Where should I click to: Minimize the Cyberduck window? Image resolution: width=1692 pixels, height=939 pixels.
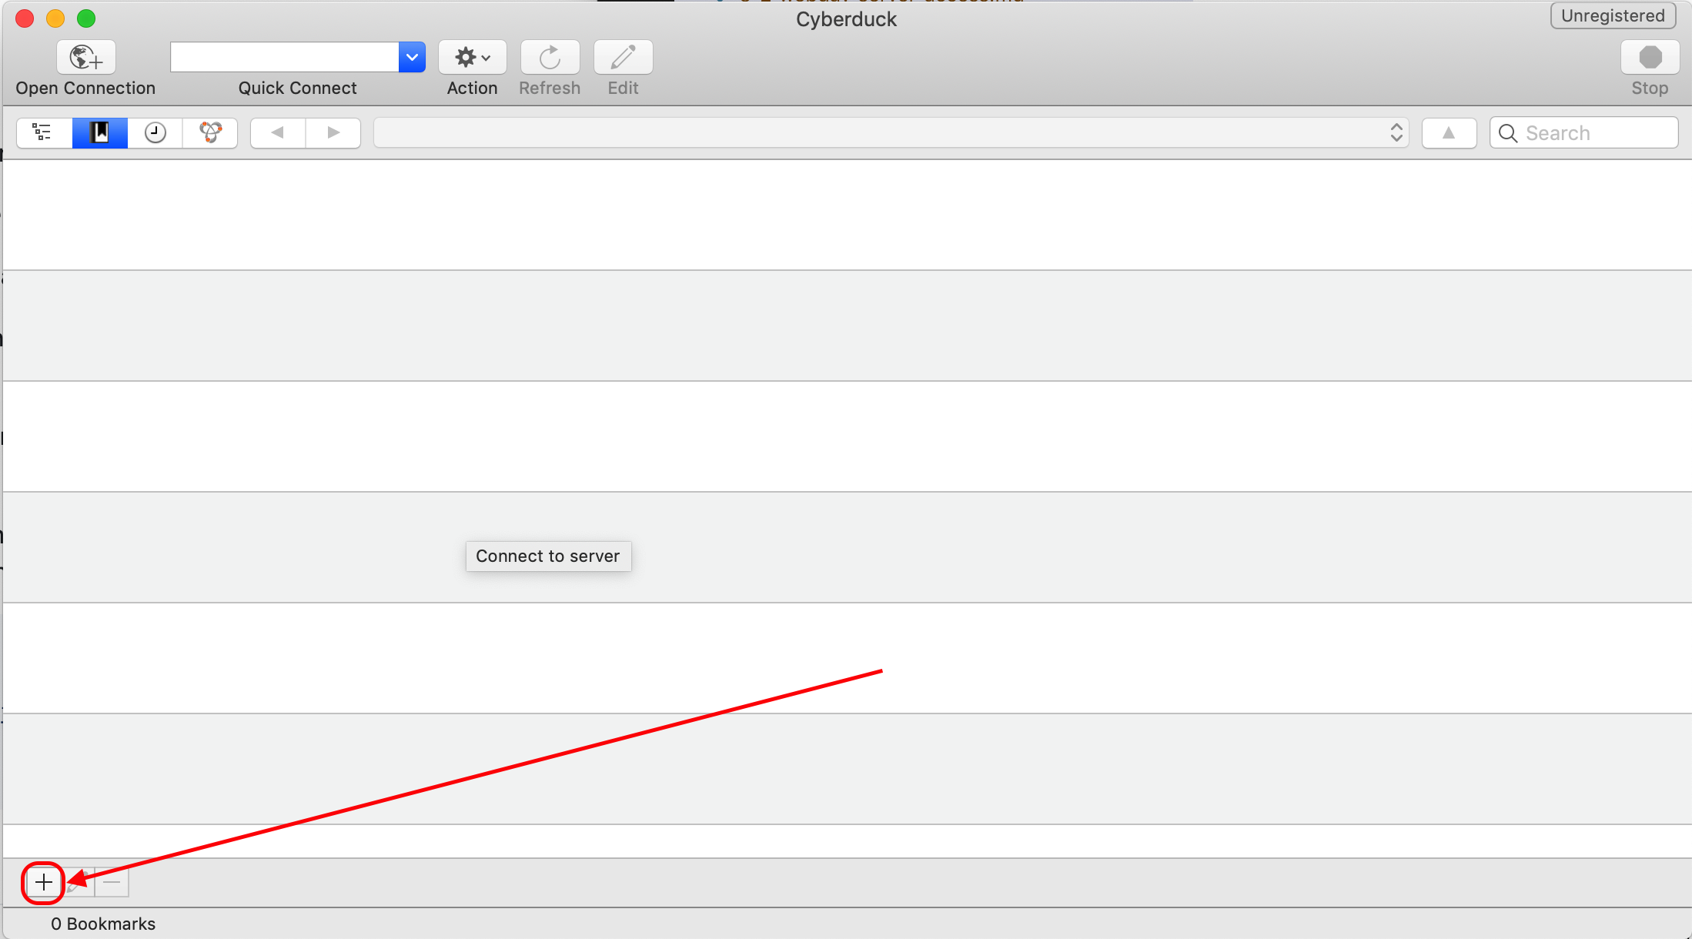pyautogui.click(x=55, y=18)
